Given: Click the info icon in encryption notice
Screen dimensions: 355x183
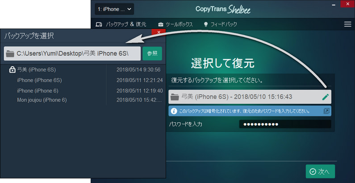Looking at the screenshot, I should click(174, 111).
